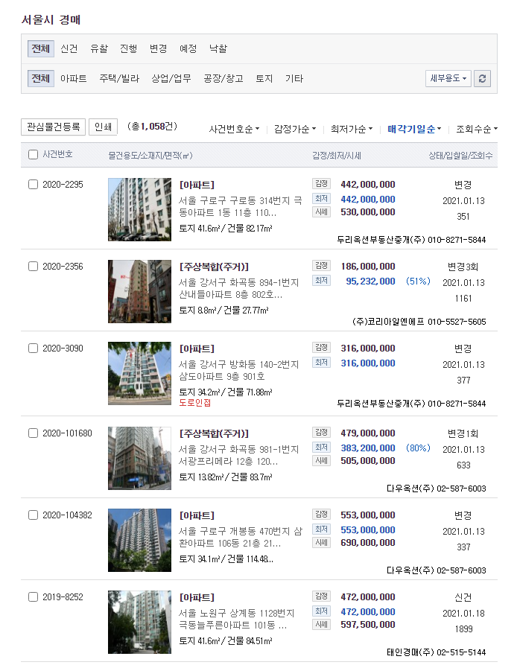This screenshot has height=665, width=517.
Task: Select the 전체 status tab in top row
Action: [x=41, y=48]
